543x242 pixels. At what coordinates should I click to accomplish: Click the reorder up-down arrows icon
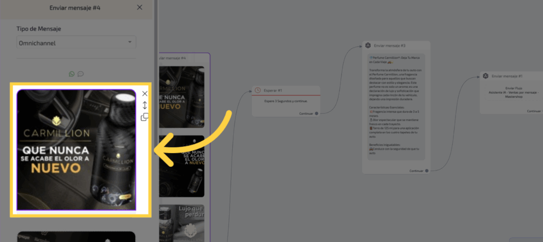pos(145,105)
